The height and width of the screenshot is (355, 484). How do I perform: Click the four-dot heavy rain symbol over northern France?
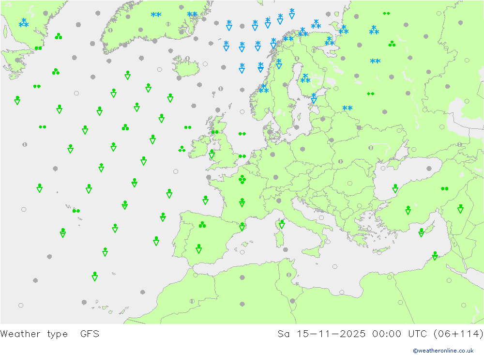pyautogui.click(x=242, y=179)
